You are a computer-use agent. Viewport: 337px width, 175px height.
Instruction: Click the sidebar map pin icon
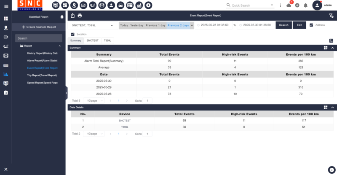pos(6,28)
